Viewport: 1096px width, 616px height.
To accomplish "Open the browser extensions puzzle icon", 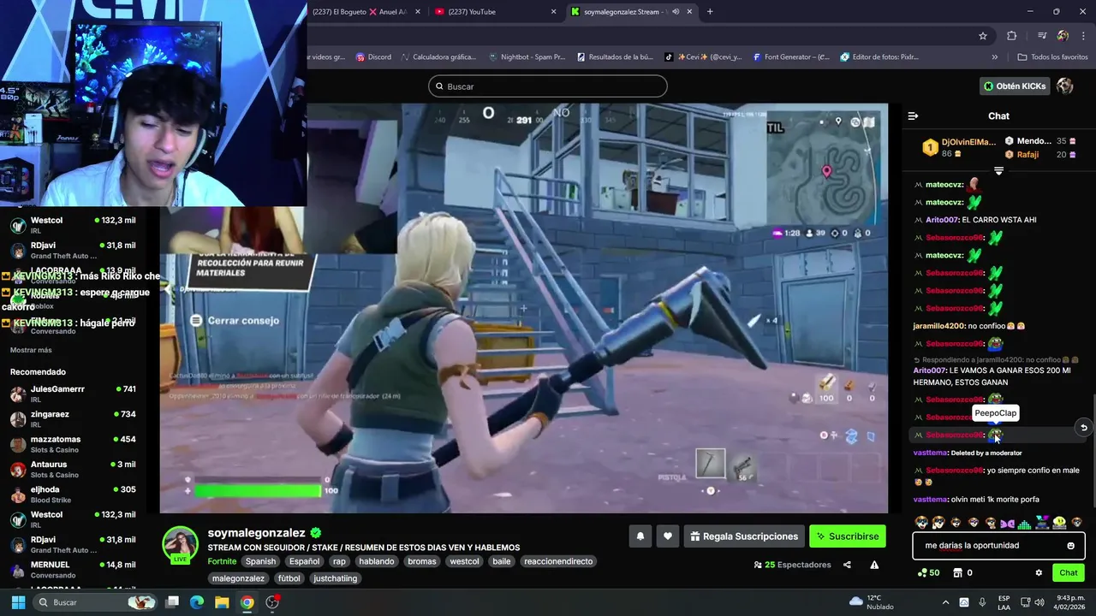I will click(1012, 36).
